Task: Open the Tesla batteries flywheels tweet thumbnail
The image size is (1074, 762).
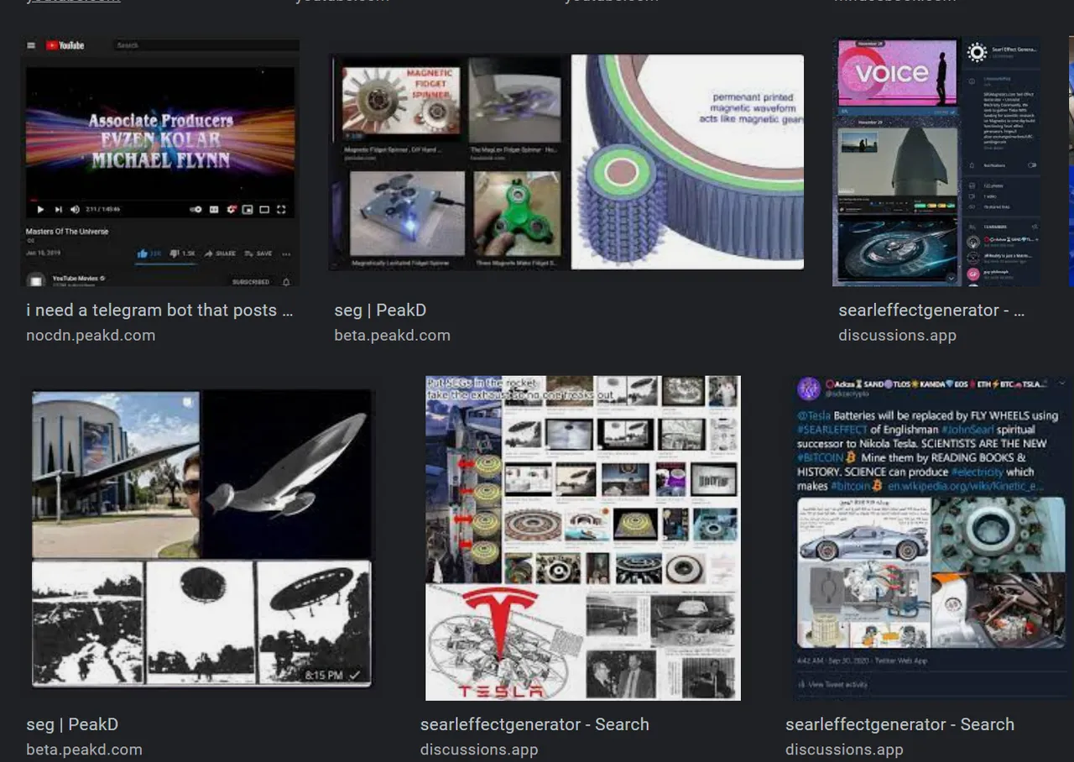Action: 930,538
